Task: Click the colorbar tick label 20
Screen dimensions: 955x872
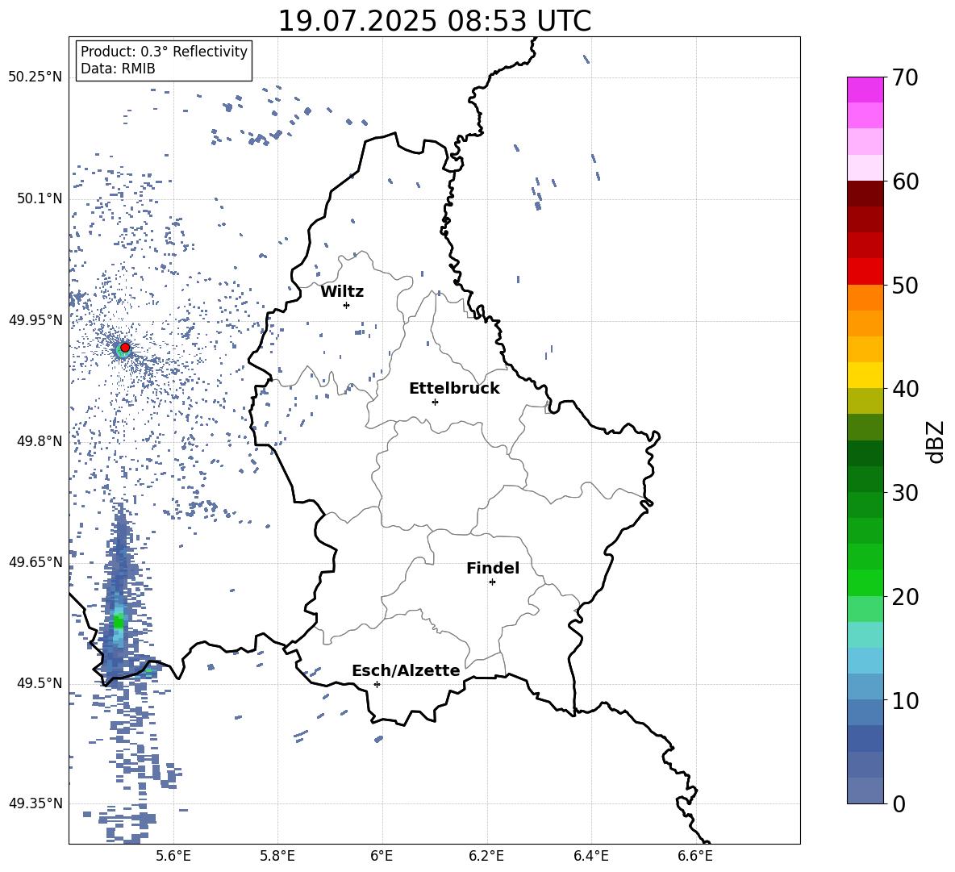Action: (905, 597)
